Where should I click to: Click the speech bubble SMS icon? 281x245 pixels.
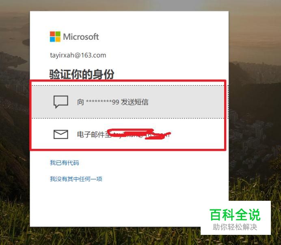pos(61,102)
